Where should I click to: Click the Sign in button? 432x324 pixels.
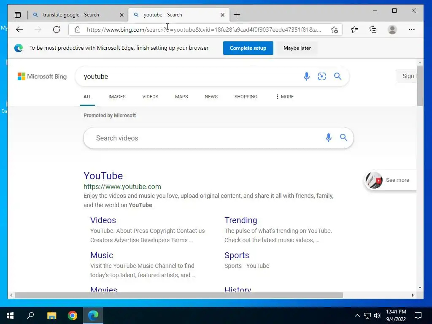(x=406, y=76)
